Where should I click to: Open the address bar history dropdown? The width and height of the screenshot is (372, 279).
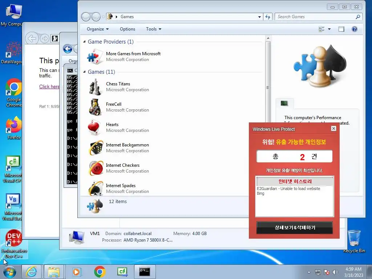click(x=259, y=17)
